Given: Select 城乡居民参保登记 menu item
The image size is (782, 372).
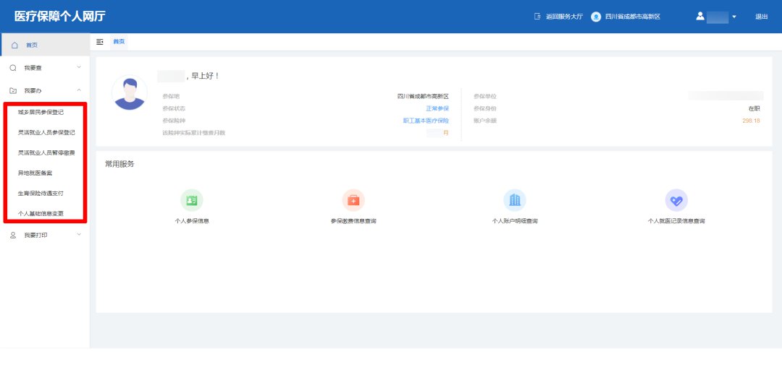Looking at the screenshot, I should (x=41, y=113).
